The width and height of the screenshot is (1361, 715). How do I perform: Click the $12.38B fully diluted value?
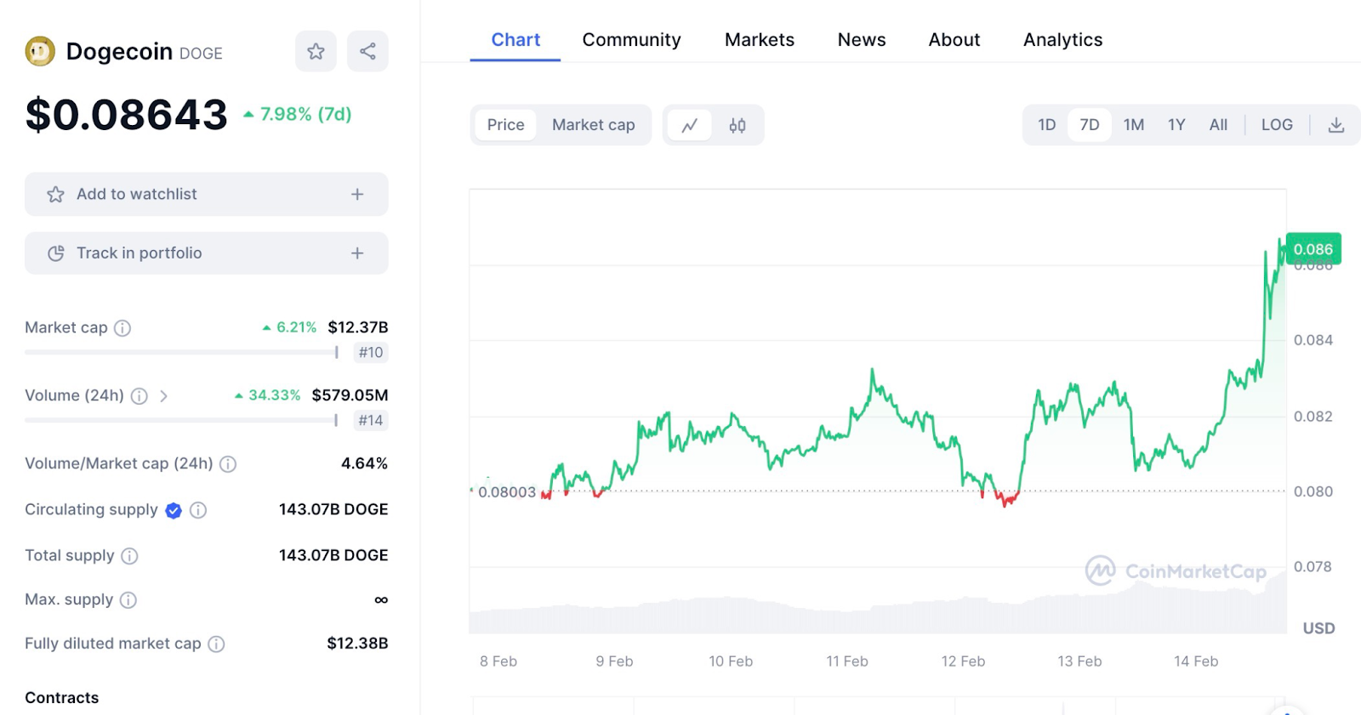pyautogui.click(x=357, y=644)
